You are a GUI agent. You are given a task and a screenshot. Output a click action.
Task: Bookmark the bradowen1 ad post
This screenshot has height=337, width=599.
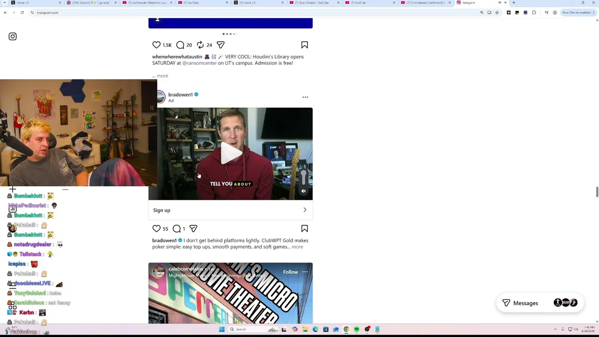pos(305,228)
